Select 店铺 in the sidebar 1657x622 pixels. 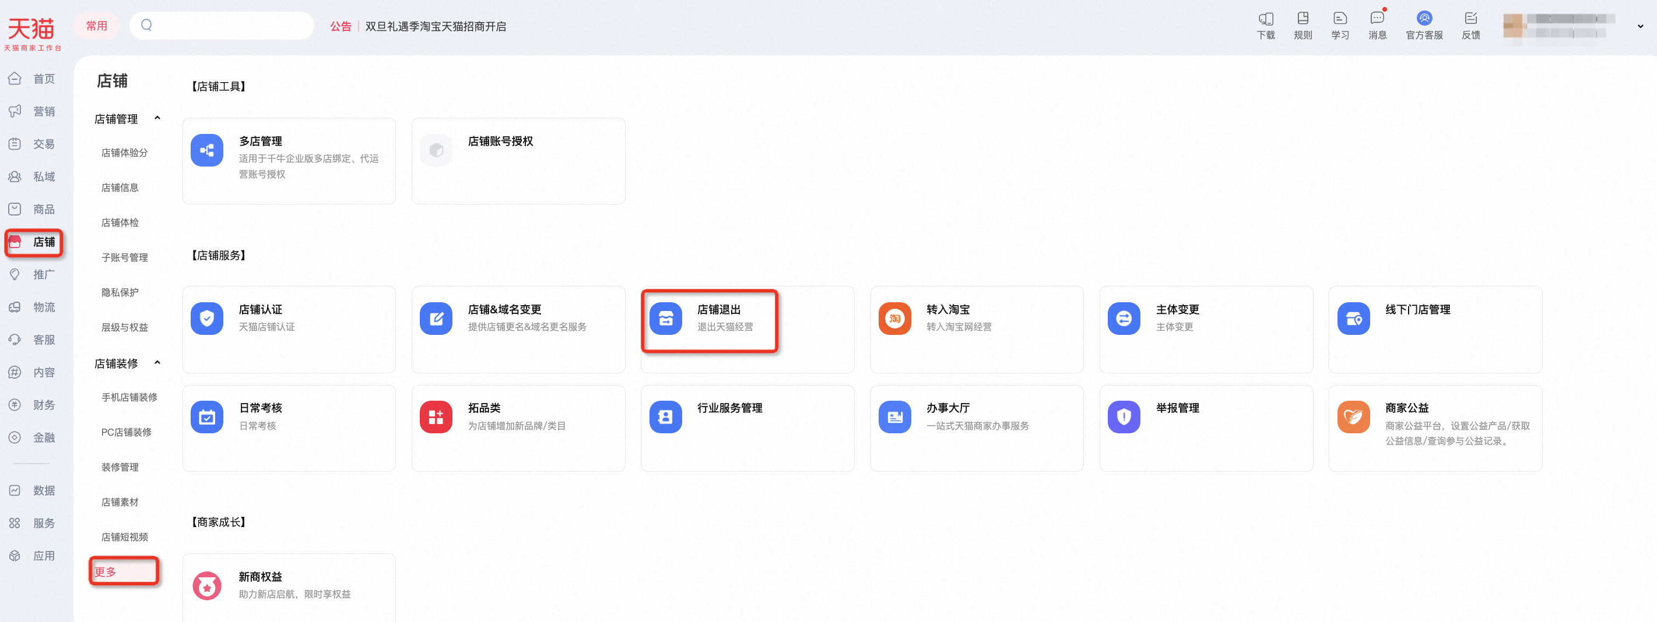pos(33,242)
